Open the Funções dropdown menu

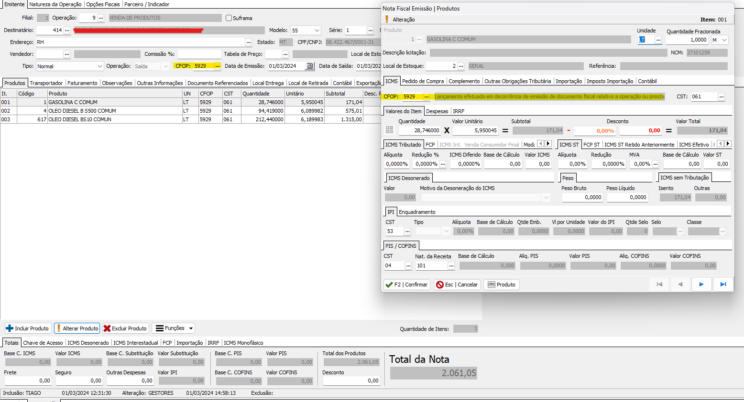point(174,328)
